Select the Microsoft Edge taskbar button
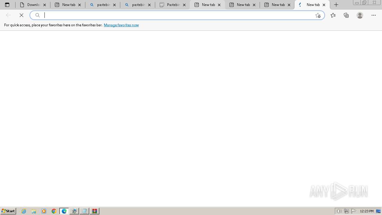Image resolution: width=382 pixels, height=215 pixels. click(64, 211)
